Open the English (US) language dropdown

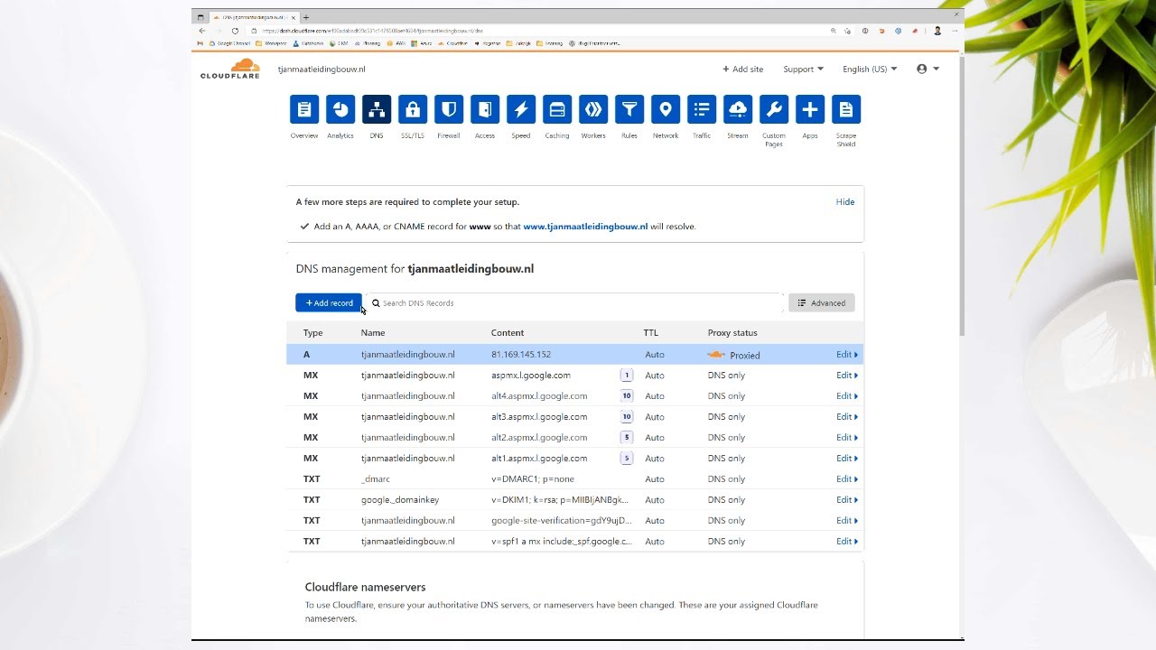[x=870, y=69]
